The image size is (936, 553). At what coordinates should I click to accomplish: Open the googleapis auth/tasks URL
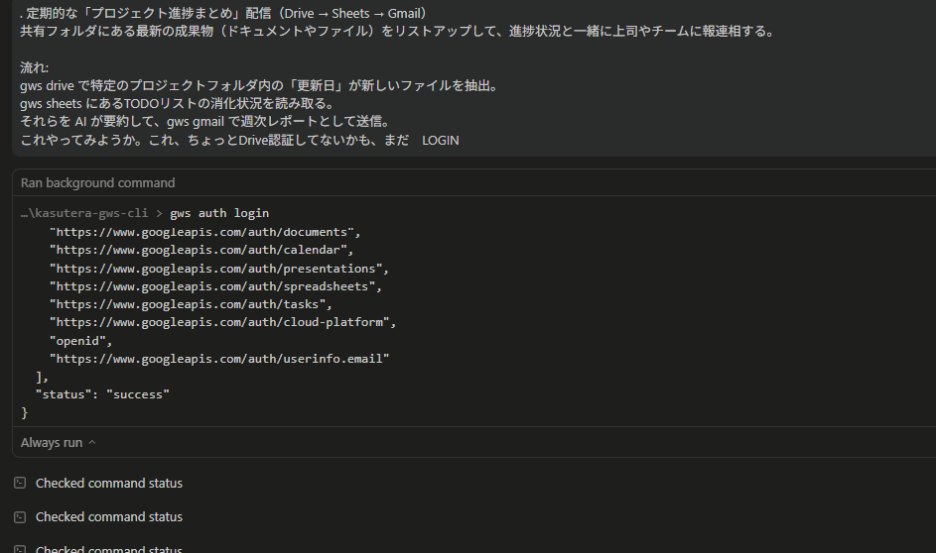191,304
